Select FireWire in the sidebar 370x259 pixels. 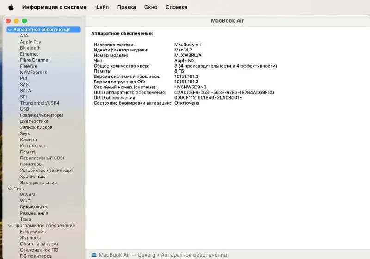[x=29, y=66]
